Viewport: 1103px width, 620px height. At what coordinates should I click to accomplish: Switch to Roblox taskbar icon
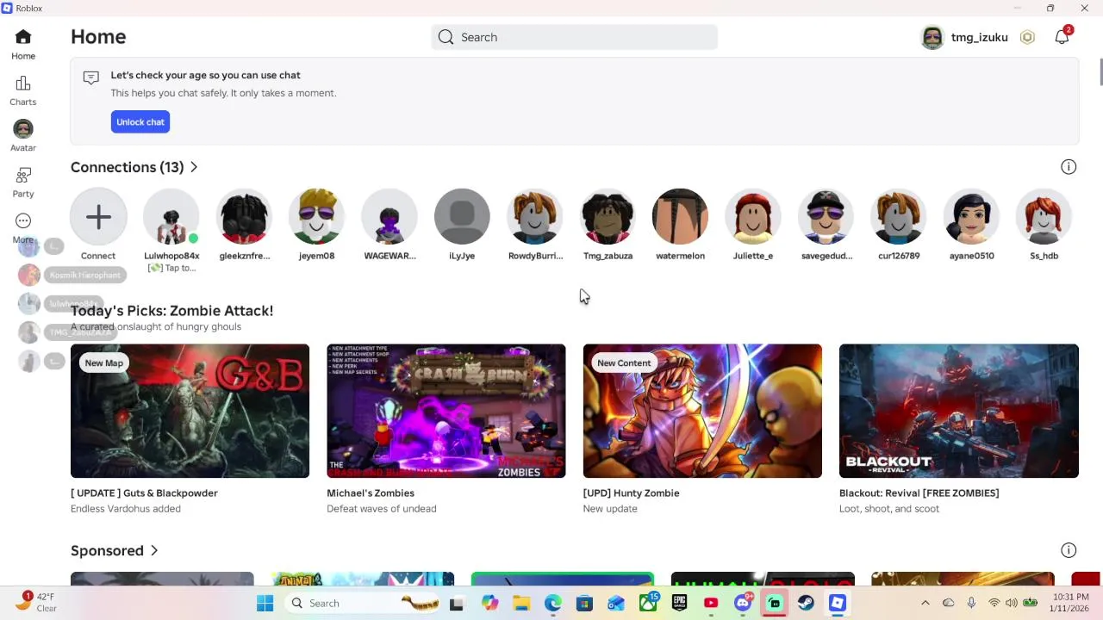(838, 604)
